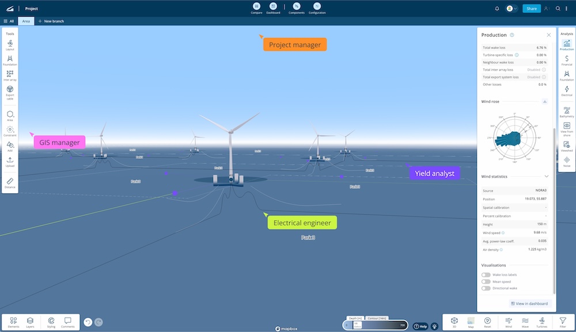576x332 pixels.
Task: Open the Components page from top navigation
Action: click(x=296, y=7)
